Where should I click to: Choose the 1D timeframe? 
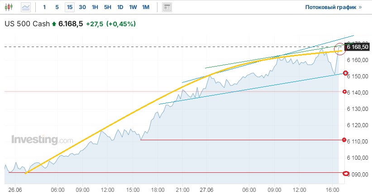point(120,7)
